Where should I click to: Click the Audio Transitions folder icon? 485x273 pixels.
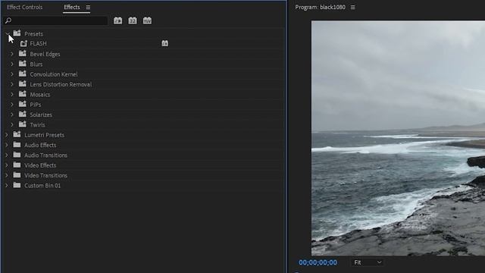[x=17, y=155]
